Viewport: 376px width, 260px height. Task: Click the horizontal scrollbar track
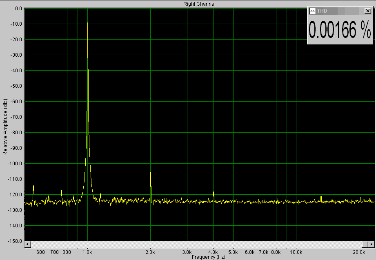(x=196, y=244)
